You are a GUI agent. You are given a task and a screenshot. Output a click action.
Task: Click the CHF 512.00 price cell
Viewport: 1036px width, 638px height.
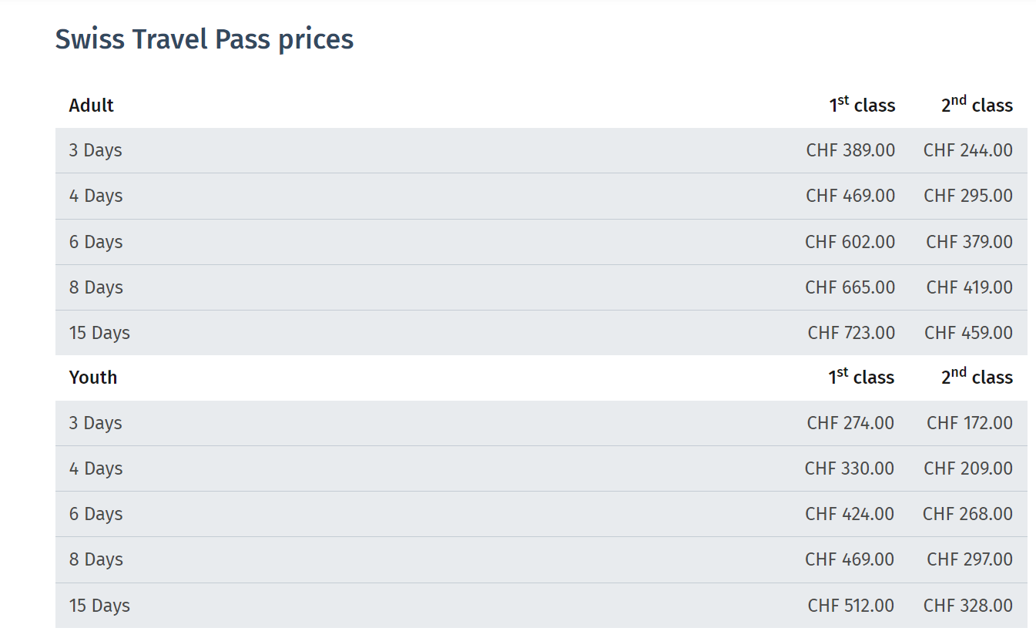[850, 606]
